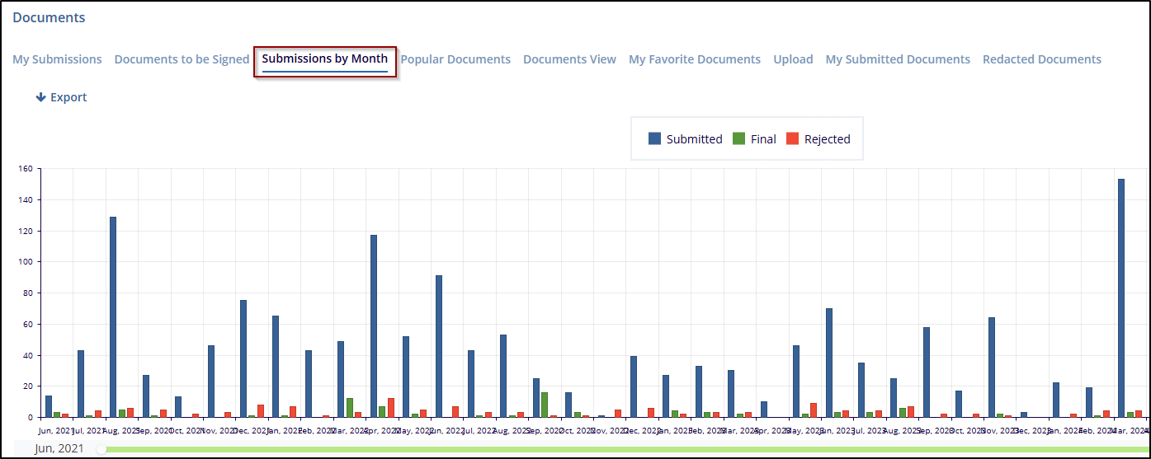Open the My Submissions tab
1151x459 pixels.
coord(57,59)
